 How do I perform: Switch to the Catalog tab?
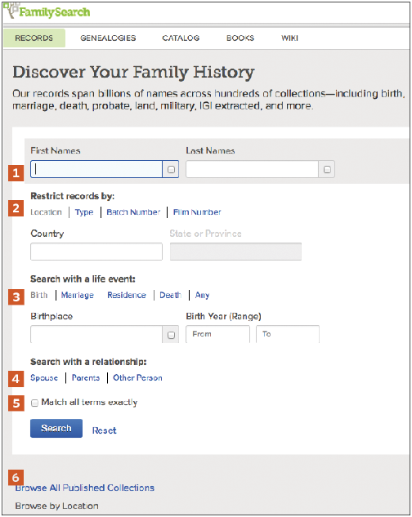(x=181, y=38)
